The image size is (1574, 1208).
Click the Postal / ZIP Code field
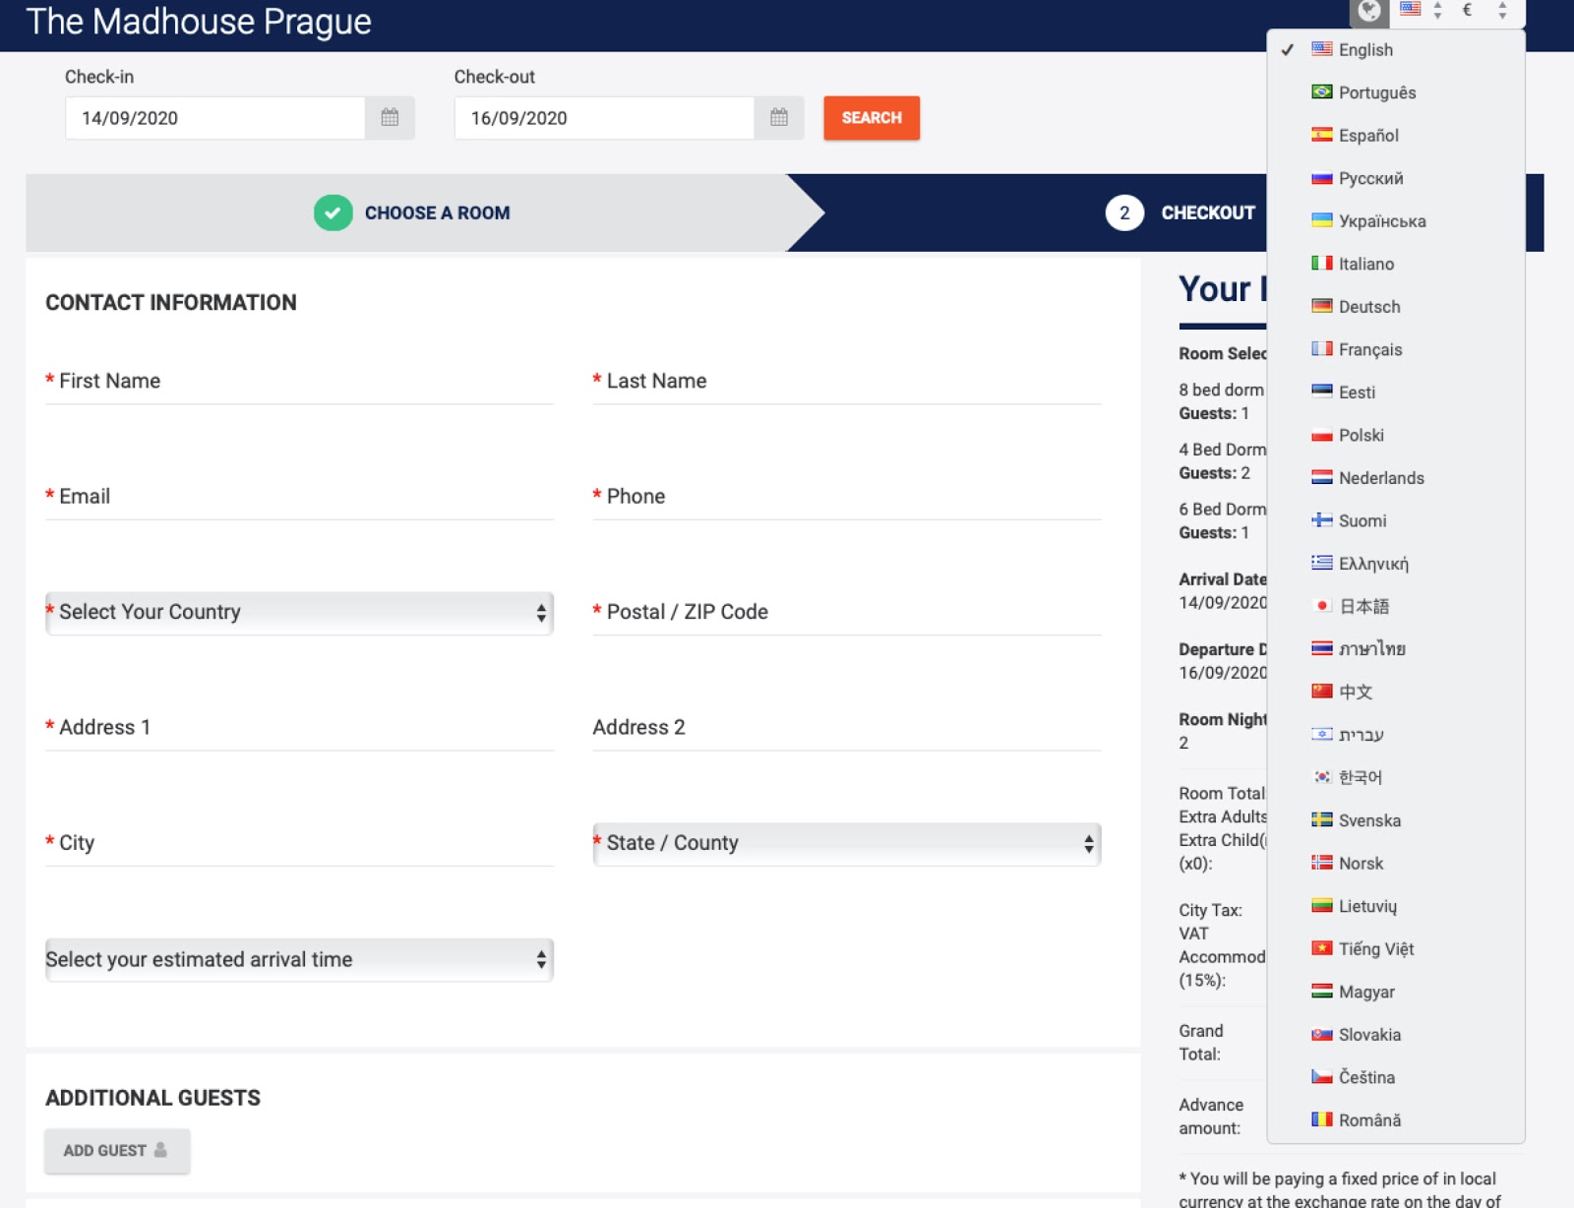pos(846,613)
